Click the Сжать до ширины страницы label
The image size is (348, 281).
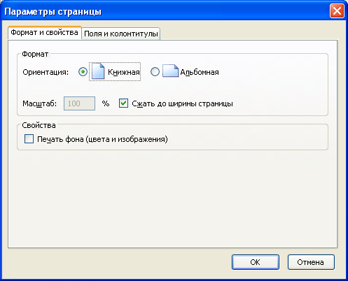[182, 103]
